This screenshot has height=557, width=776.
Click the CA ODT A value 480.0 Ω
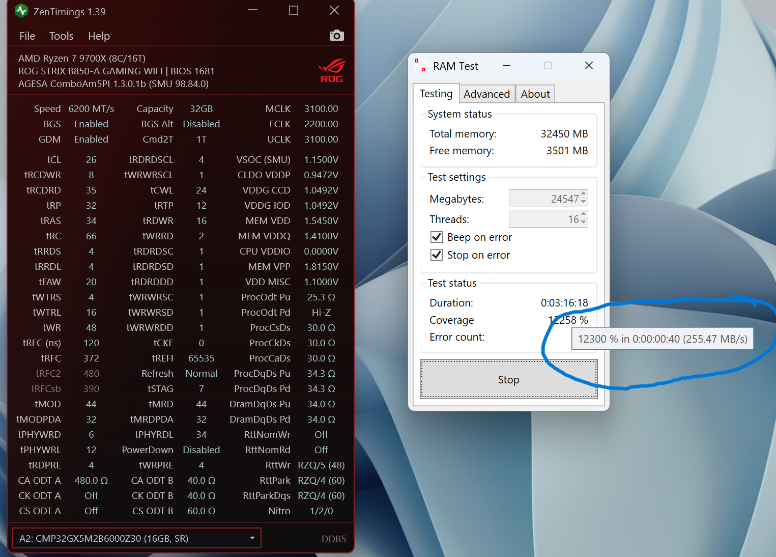pos(91,481)
